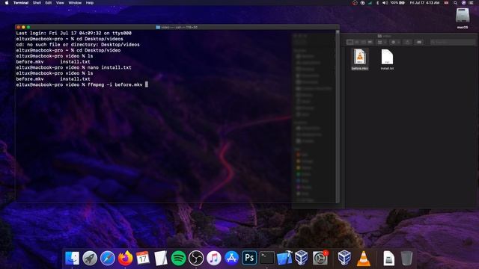Open Firefox from the Dock

click(x=125, y=258)
